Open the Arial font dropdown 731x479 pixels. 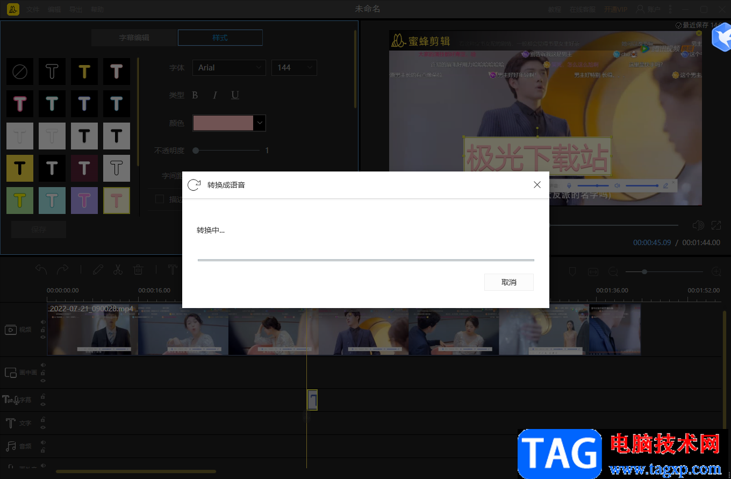229,68
